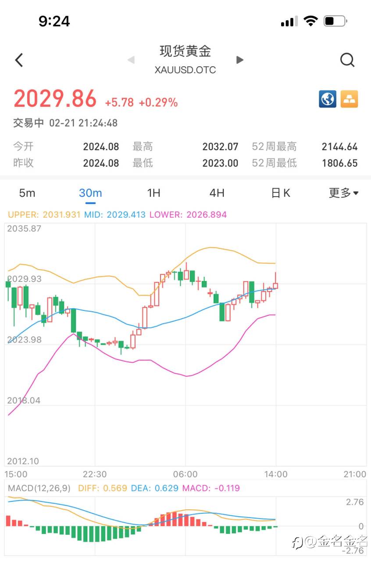The image size is (371, 562).
Task: Tap the battery icon in status bar
Action: 335,21
